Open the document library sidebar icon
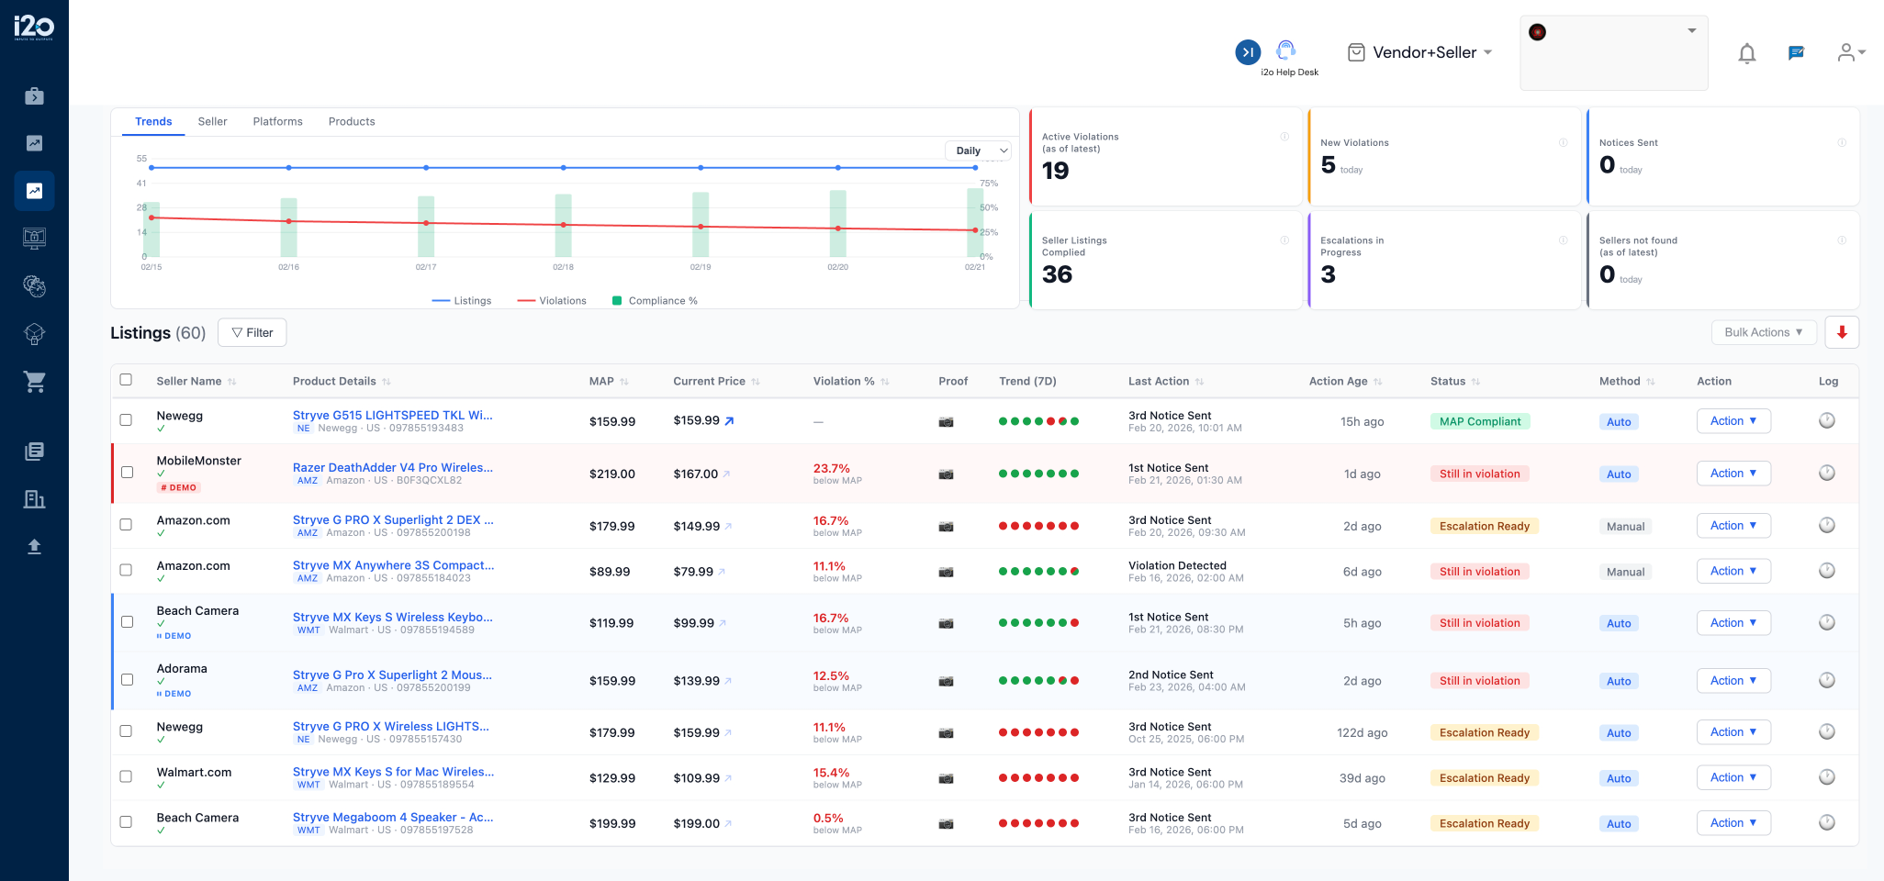 point(34,451)
